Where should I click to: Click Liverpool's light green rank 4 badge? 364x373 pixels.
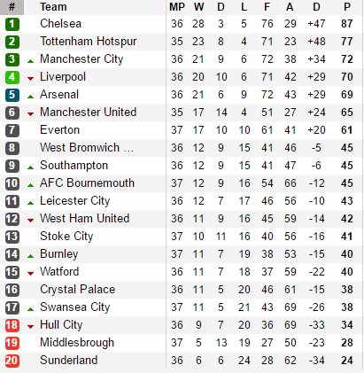coord(12,77)
